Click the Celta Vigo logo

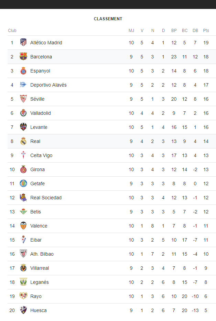23,155
